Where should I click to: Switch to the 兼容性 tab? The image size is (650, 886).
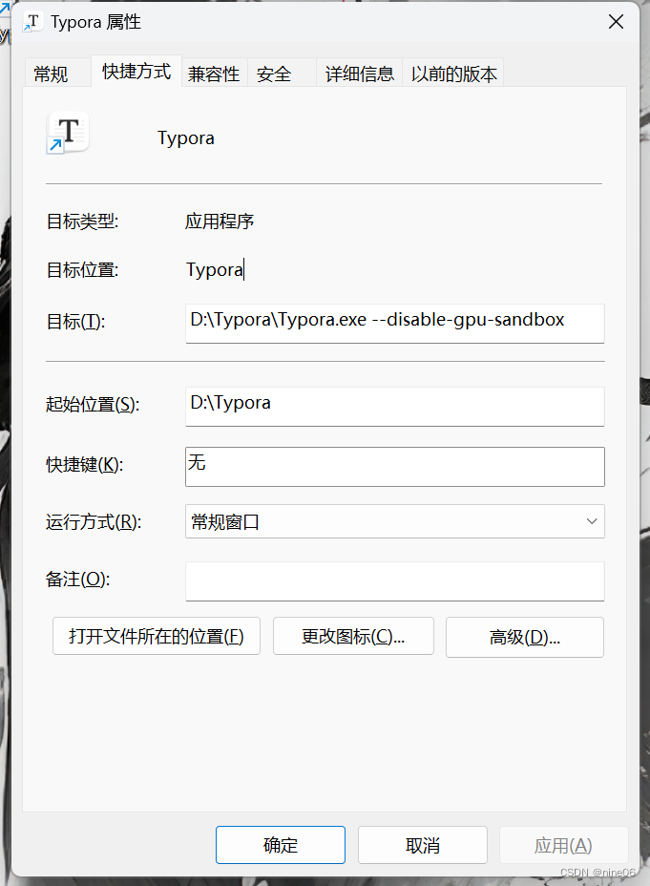pos(214,73)
